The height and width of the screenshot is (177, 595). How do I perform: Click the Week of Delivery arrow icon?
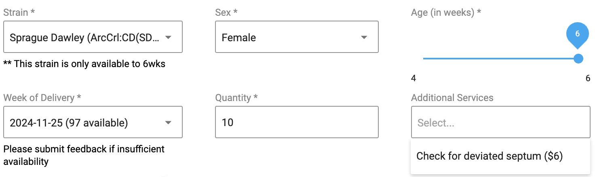(x=169, y=122)
